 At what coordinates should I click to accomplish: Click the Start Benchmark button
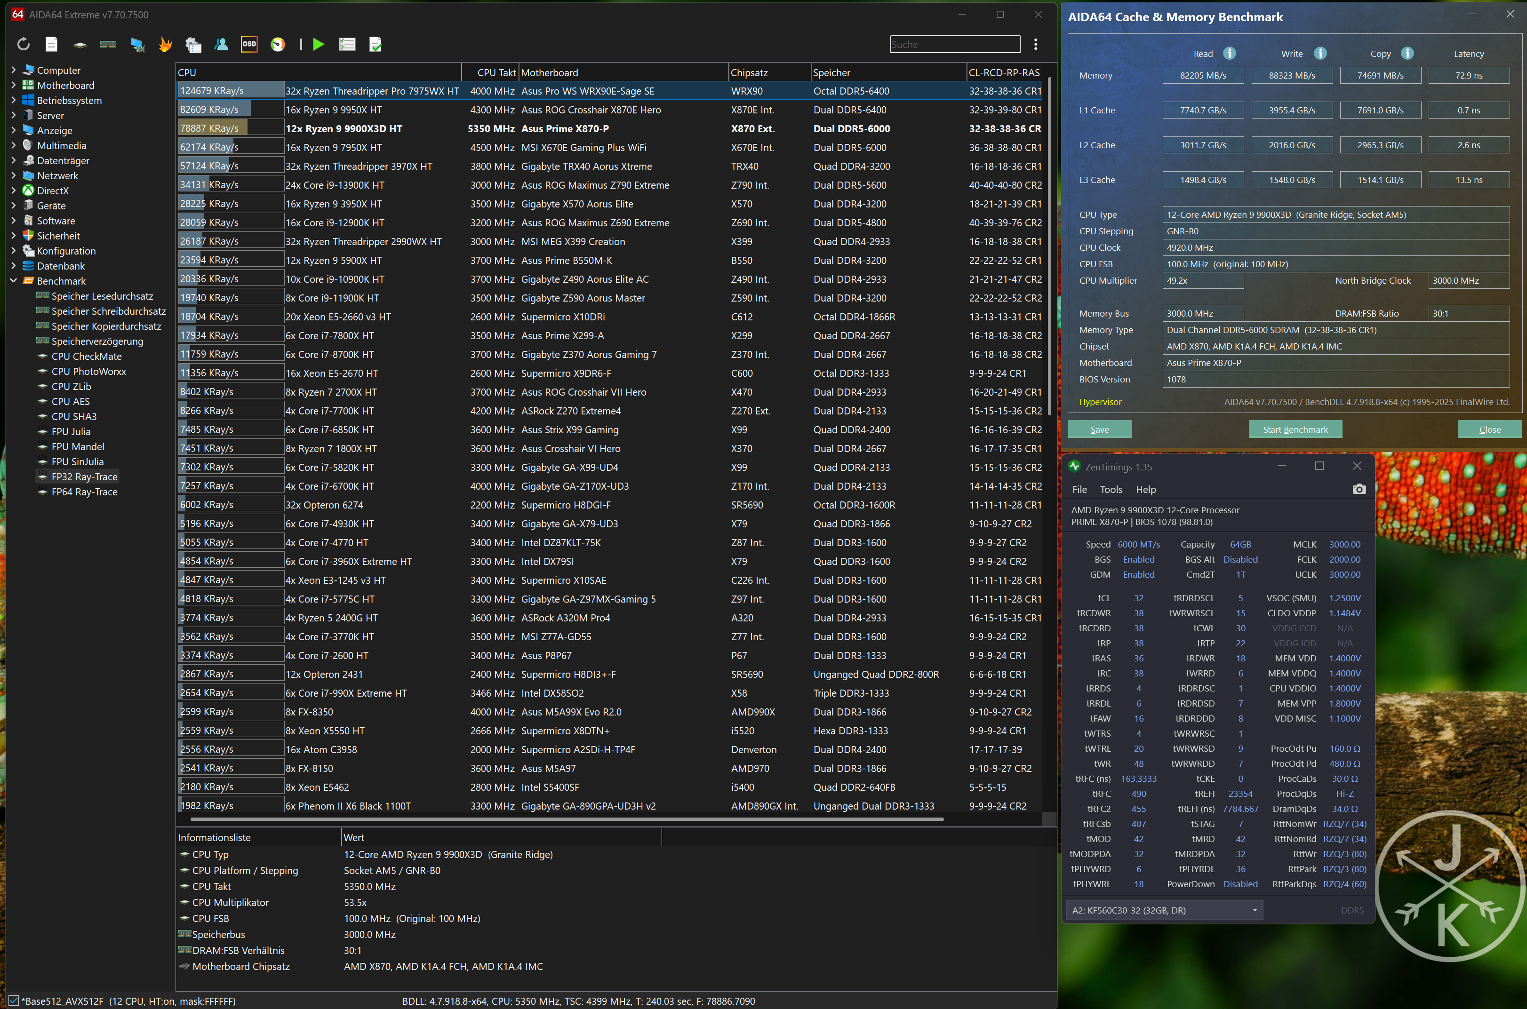tap(1295, 429)
